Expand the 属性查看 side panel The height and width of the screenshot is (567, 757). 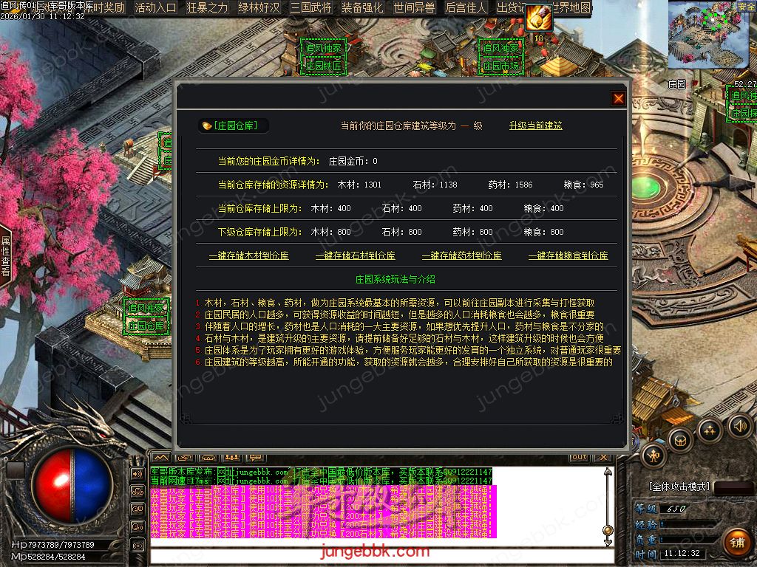[6, 255]
